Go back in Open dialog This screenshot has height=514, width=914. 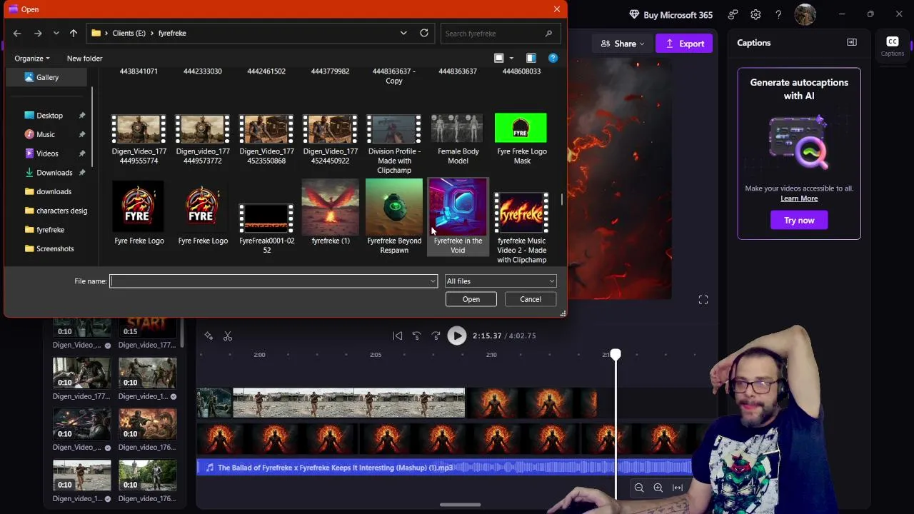click(17, 33)
